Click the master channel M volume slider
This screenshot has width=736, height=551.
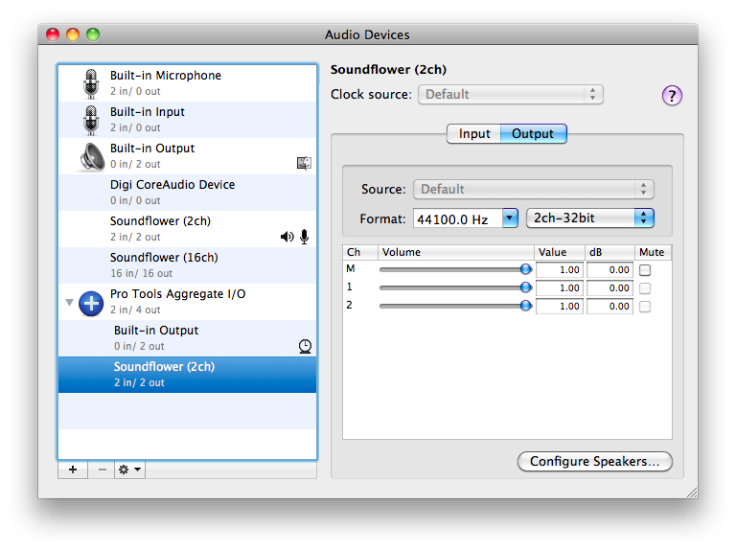[455, 269]
